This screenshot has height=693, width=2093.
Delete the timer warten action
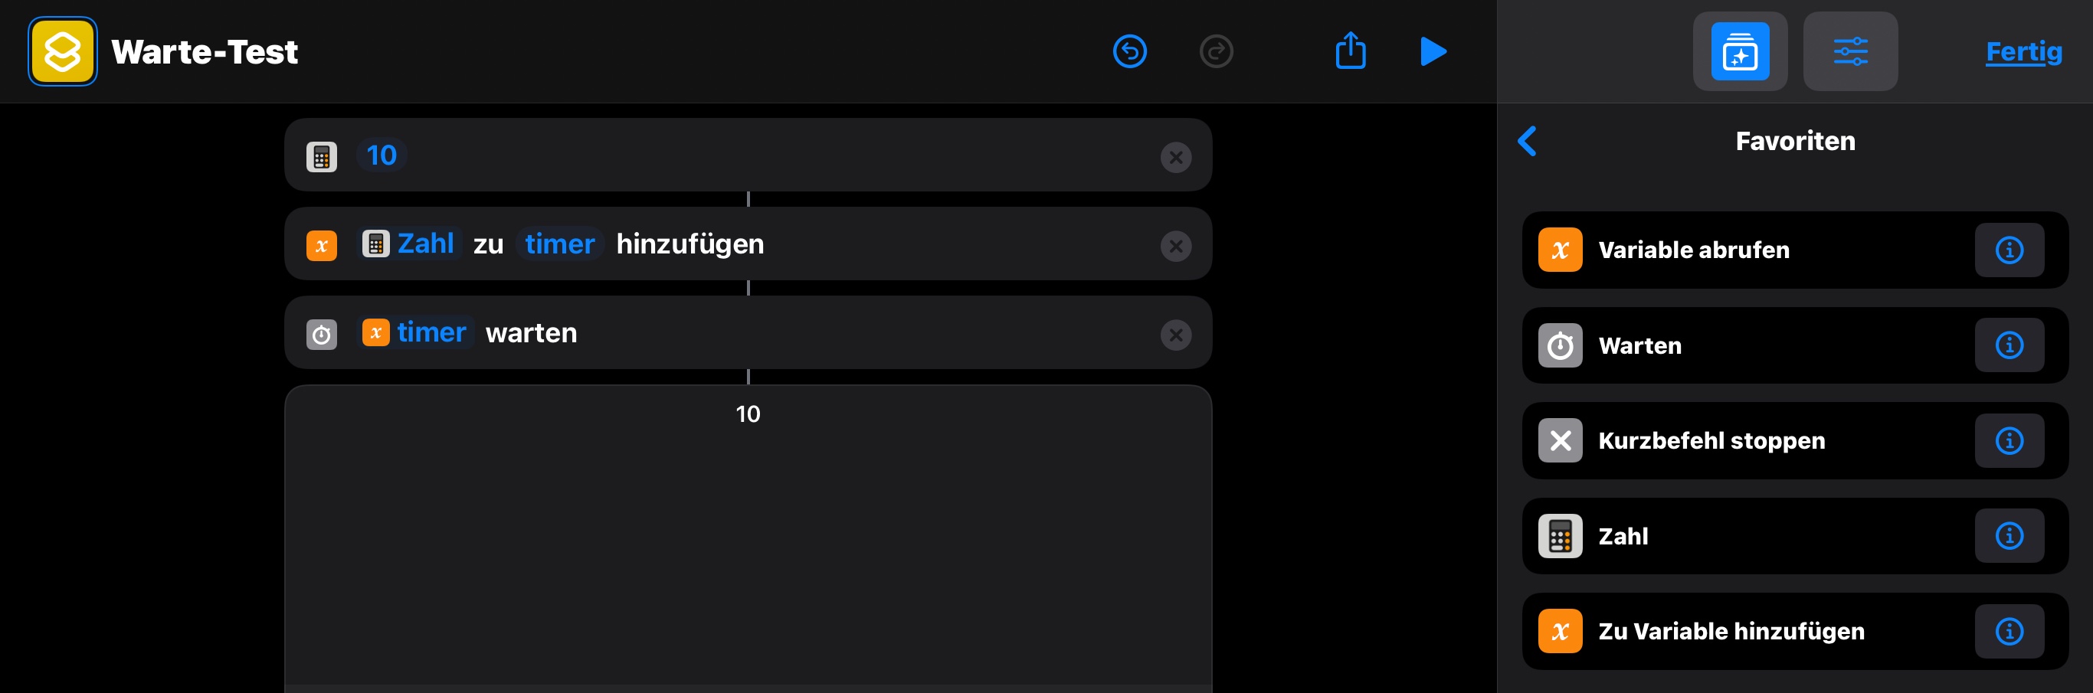[1176, 335]
